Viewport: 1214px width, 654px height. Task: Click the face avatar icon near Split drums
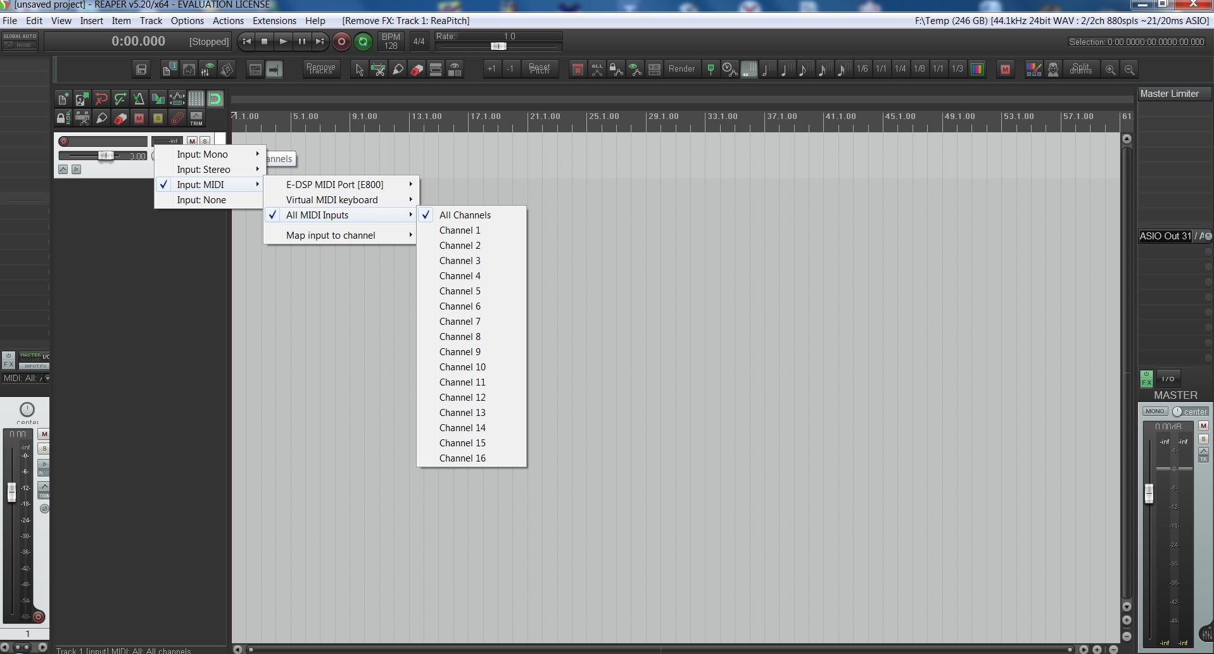coord(1053,69)
